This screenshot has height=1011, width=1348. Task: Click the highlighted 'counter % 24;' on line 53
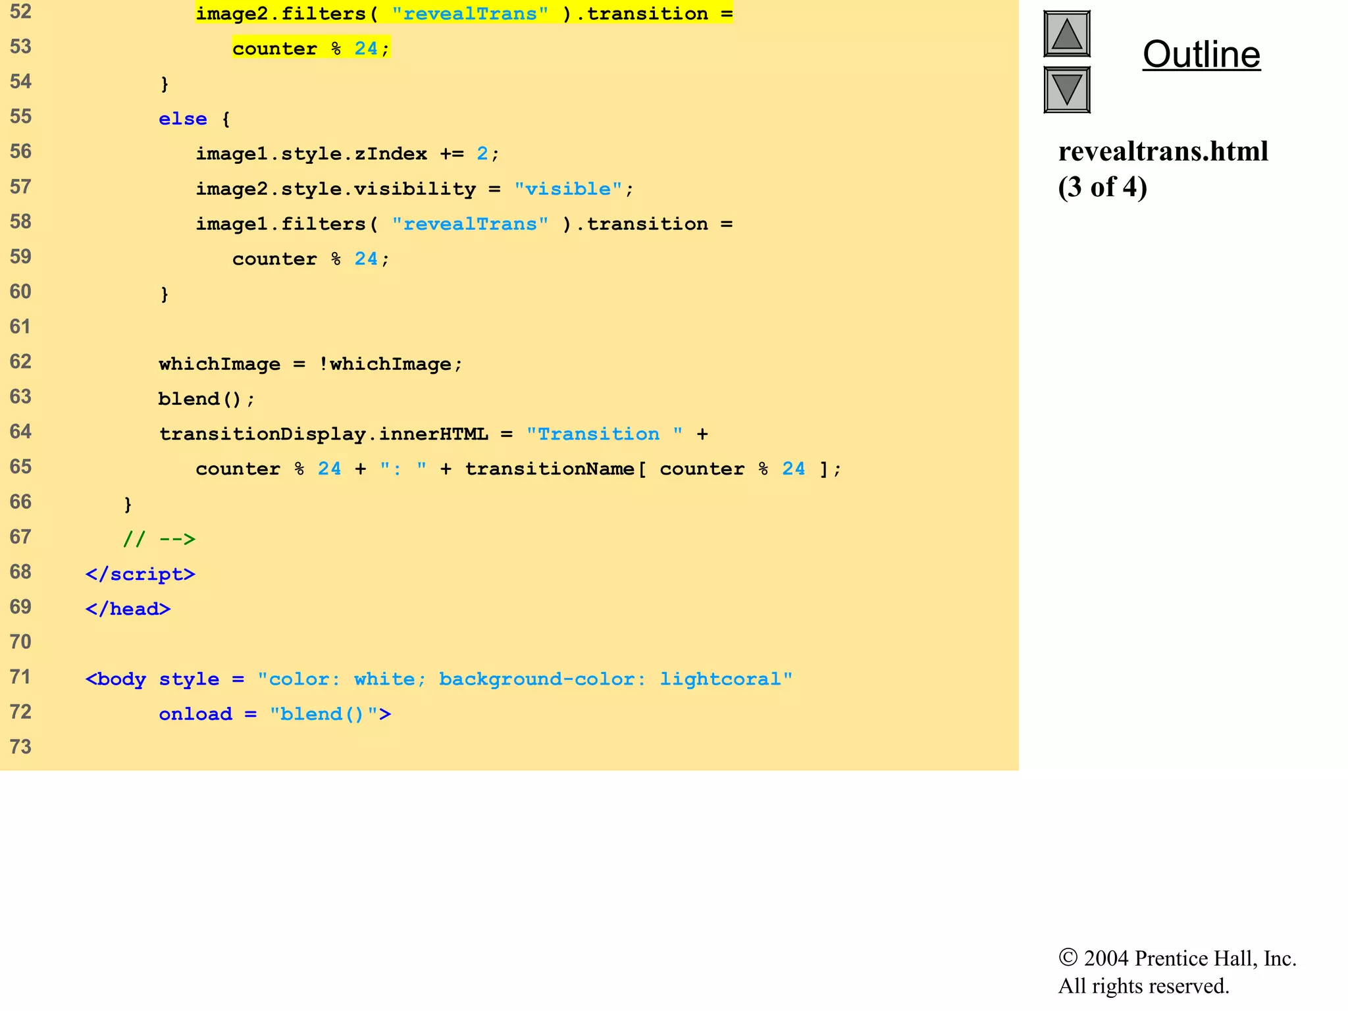(x=311, y=49)
